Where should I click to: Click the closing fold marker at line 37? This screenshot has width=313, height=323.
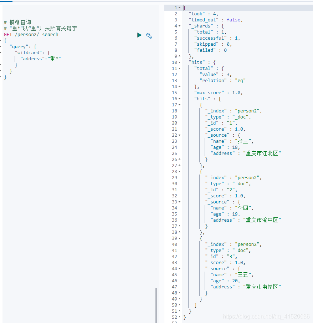179,226
